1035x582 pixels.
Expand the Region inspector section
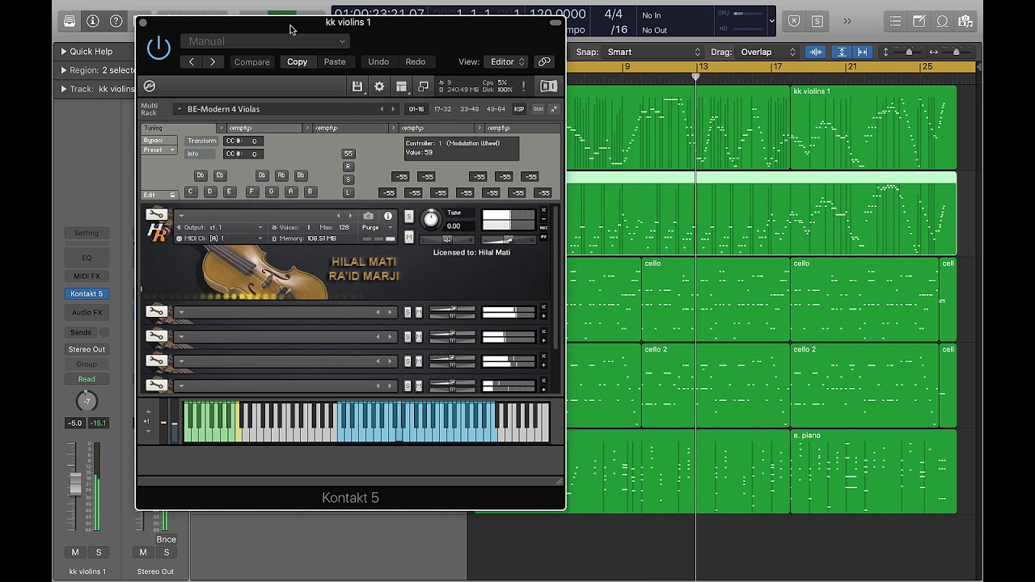(64, 70)
